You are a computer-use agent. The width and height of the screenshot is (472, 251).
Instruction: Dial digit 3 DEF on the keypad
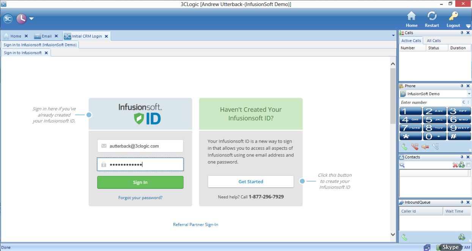click(459, 111)
